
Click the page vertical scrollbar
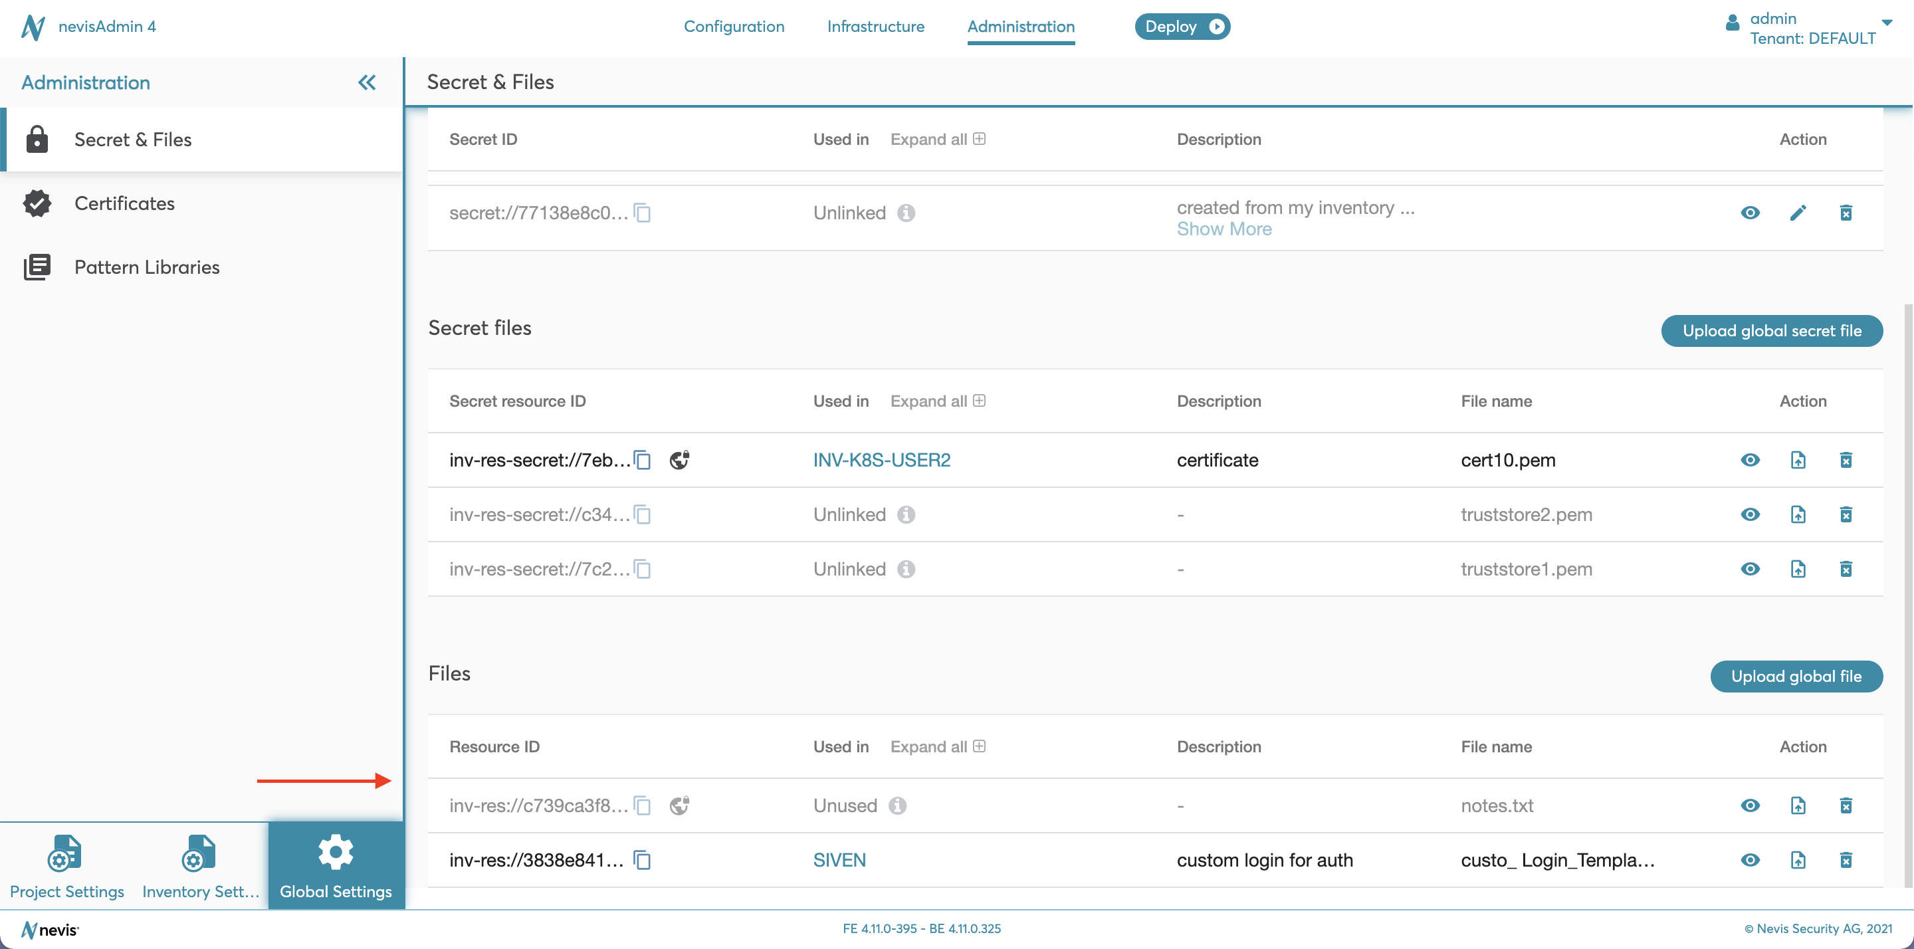coord(1908,595)
